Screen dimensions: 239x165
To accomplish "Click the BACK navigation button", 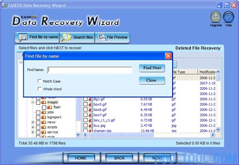I will [x=119, y=158].
